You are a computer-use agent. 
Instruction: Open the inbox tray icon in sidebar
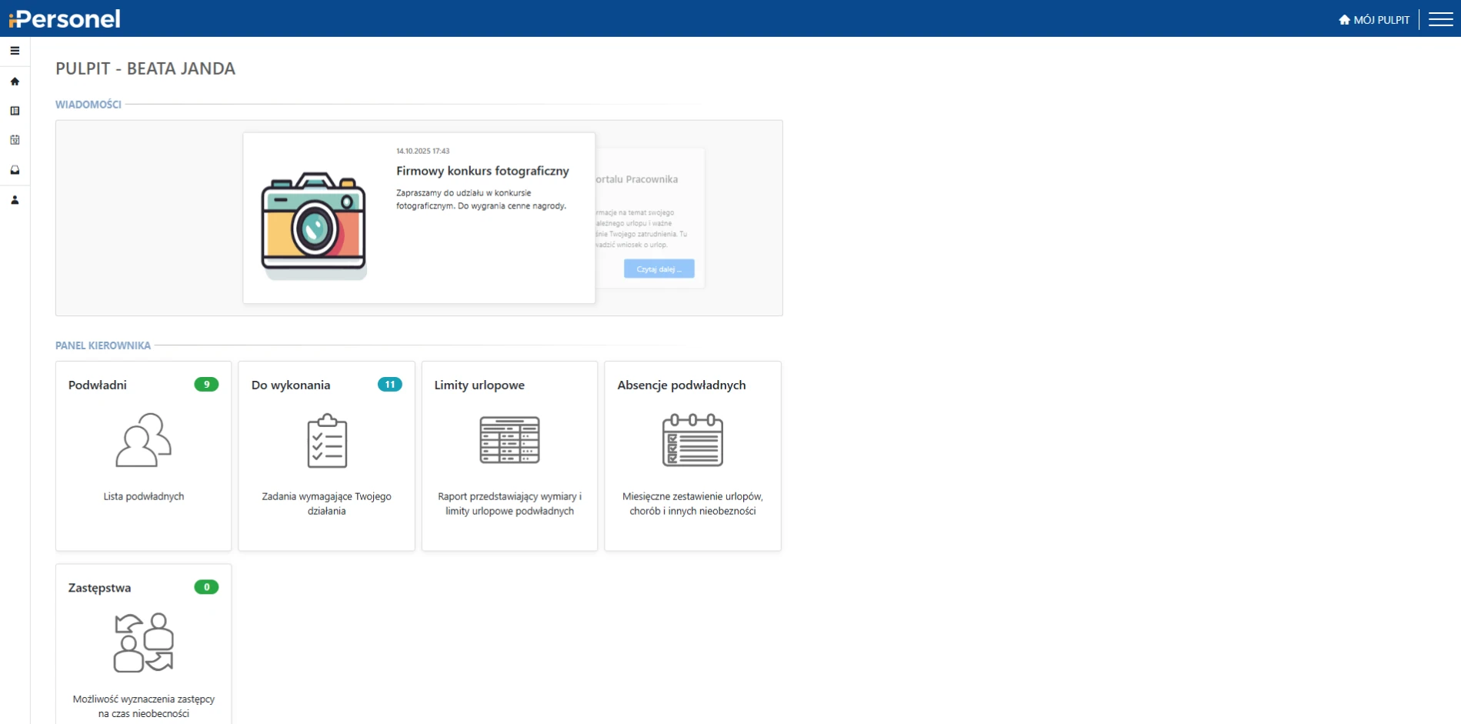pyautogui.click(x=15, y=170)
